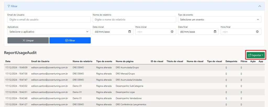Focus the Email do Usuário input field
The width and height of the screenshot is (268, 107).
[49, 20]
